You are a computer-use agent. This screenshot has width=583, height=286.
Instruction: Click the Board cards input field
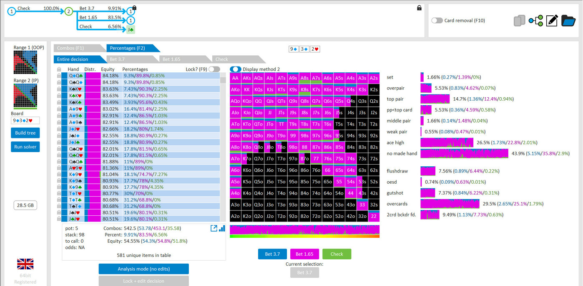[x=25, y=121]
